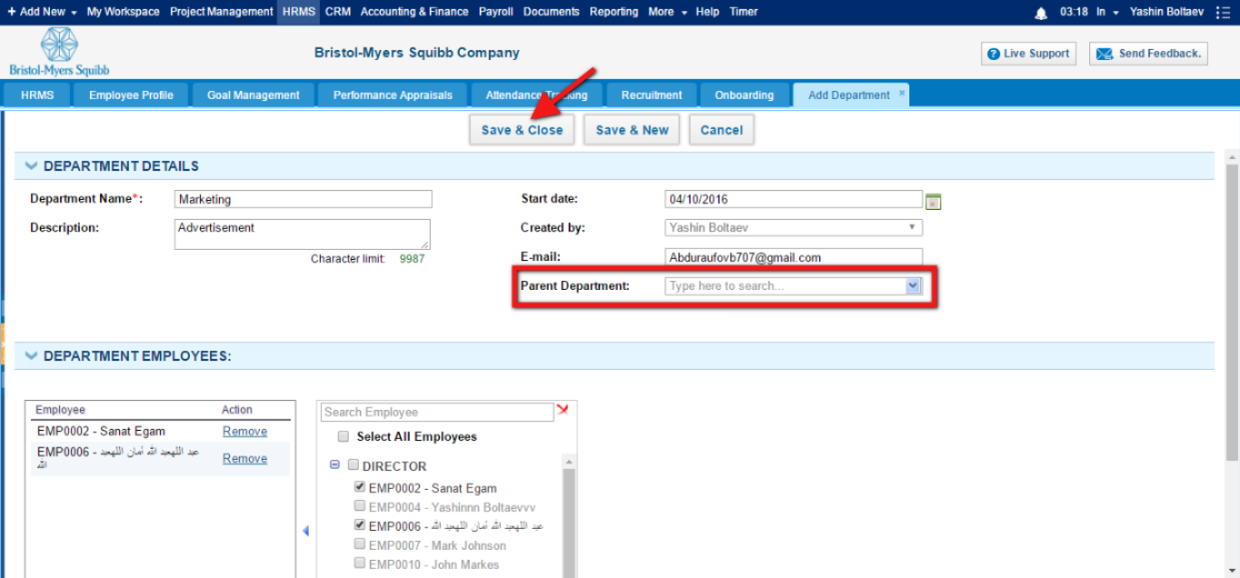Click the Parent Department dropdown arrow
The height and width of the screenshot is (578, 1240).
(914, 286)
